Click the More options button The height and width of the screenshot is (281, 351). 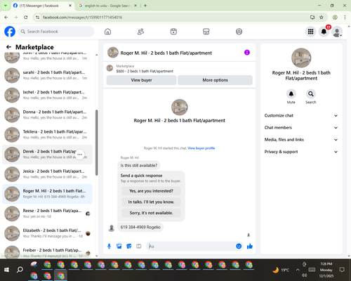point(215,80)
